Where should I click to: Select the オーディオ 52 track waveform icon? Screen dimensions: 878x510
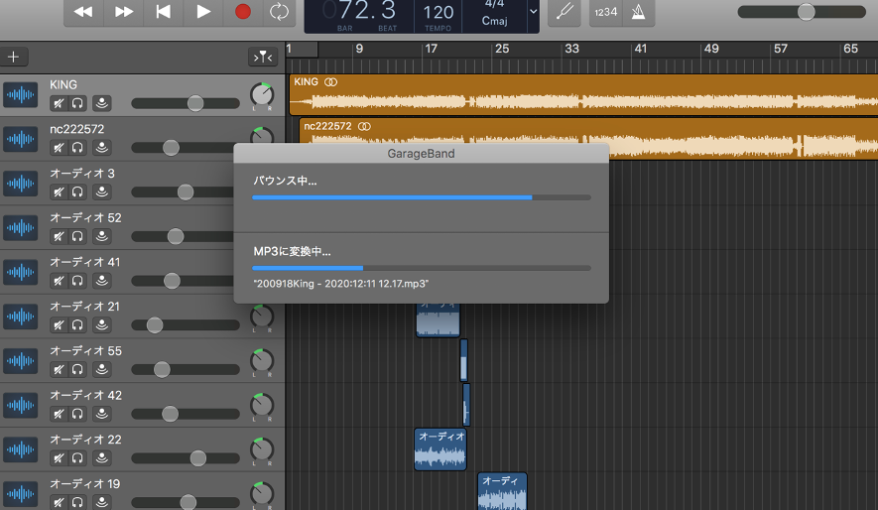20,227
